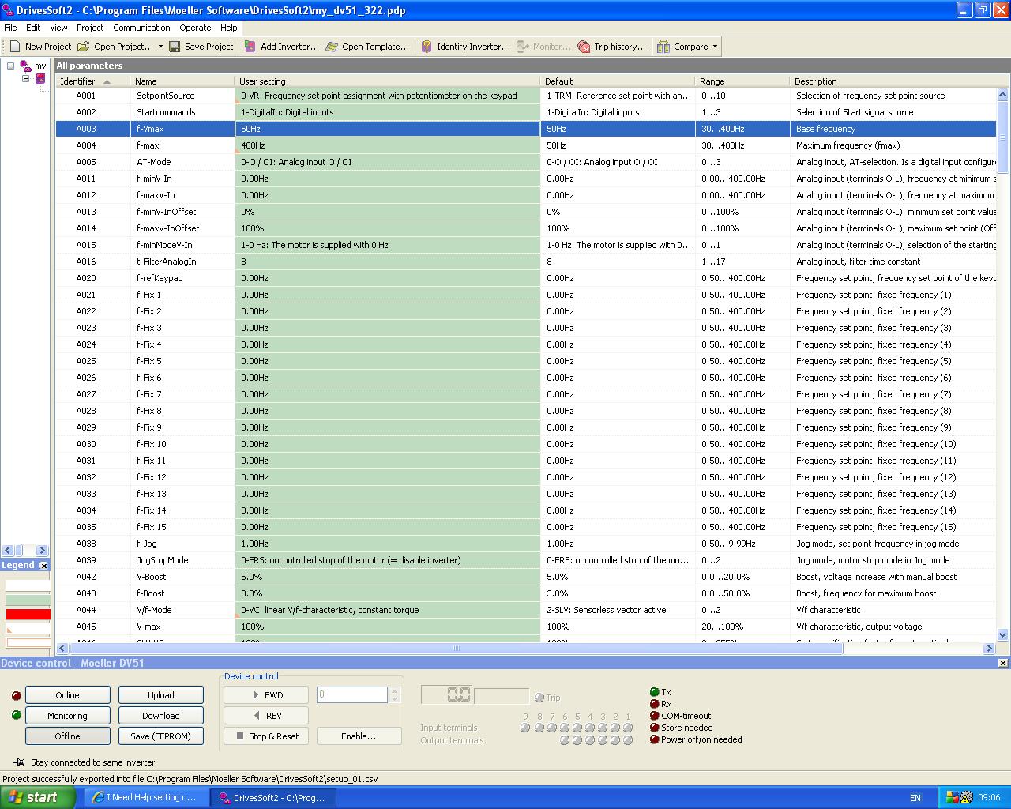Image resolution: width=1011 pixels, height=809 pixels.
Task: Select the inverter device icon in project tree
Action: (x=40, y=78)
